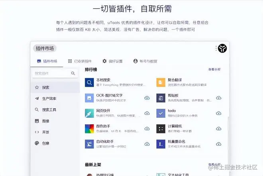Click the 最新上架 section heading

pos(93,164)
